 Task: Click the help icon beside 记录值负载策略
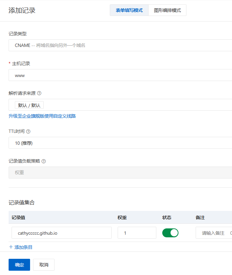44,161
